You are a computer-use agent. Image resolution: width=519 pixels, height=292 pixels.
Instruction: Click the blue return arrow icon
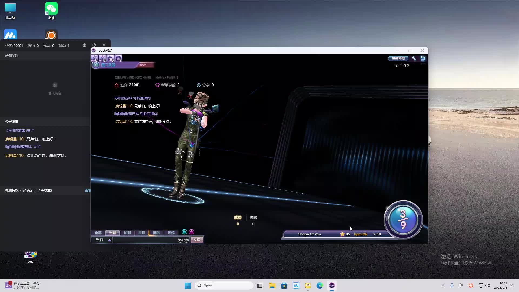[x=423, y=58]
